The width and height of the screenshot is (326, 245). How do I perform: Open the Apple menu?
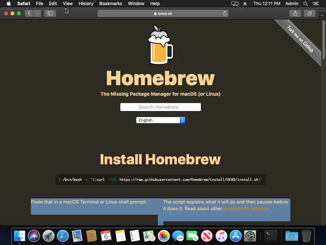pyautogui.click(x=9, y=4)
